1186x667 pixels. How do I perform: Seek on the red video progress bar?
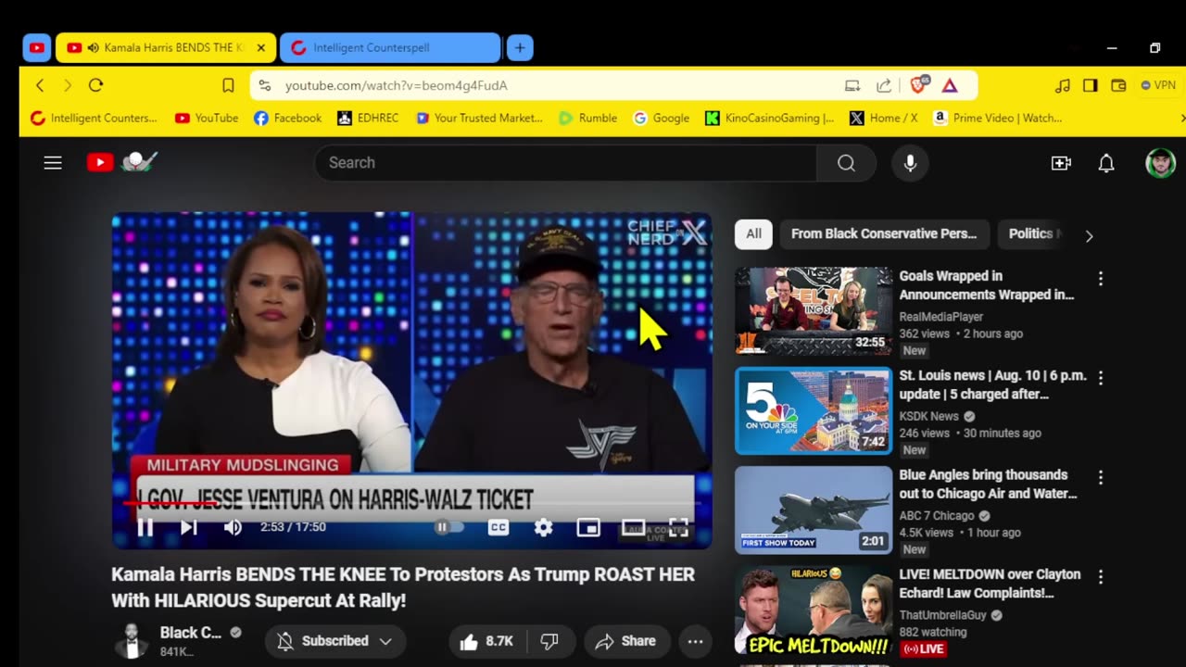coord(411,503)
